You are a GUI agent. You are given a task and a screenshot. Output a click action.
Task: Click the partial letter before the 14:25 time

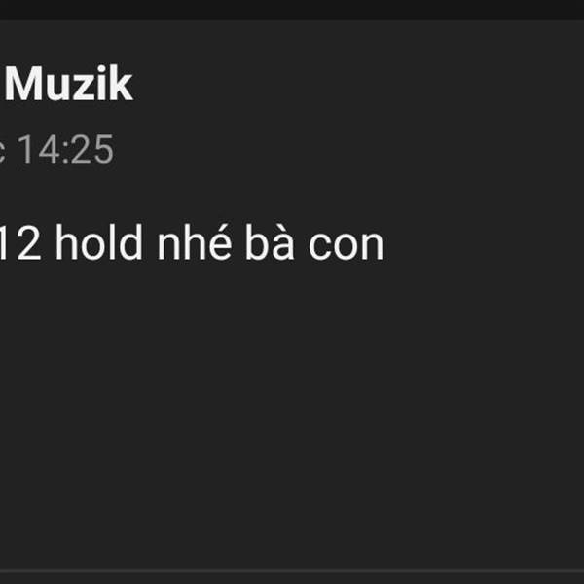[x=2, y=154]
